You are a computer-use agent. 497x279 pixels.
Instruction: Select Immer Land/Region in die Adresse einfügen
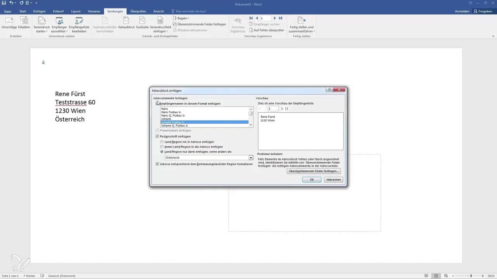pyautogui.click(x=162, y=147)
